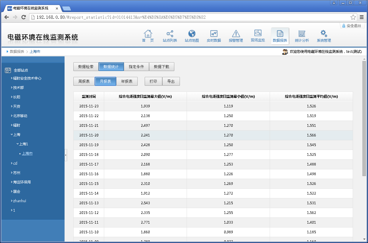This screenshot has width=368, height=243.
Task: Expand the 辐射 tree node
Action: pos(12,125)
